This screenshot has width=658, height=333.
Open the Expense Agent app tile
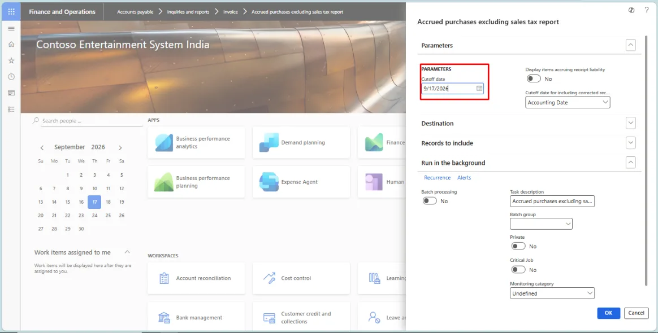(301, 182)
